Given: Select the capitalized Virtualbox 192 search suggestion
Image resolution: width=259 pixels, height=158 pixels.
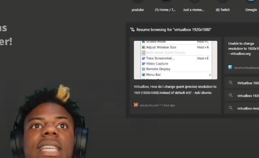Looking at the screenshot, I should (x=248, y=83).
